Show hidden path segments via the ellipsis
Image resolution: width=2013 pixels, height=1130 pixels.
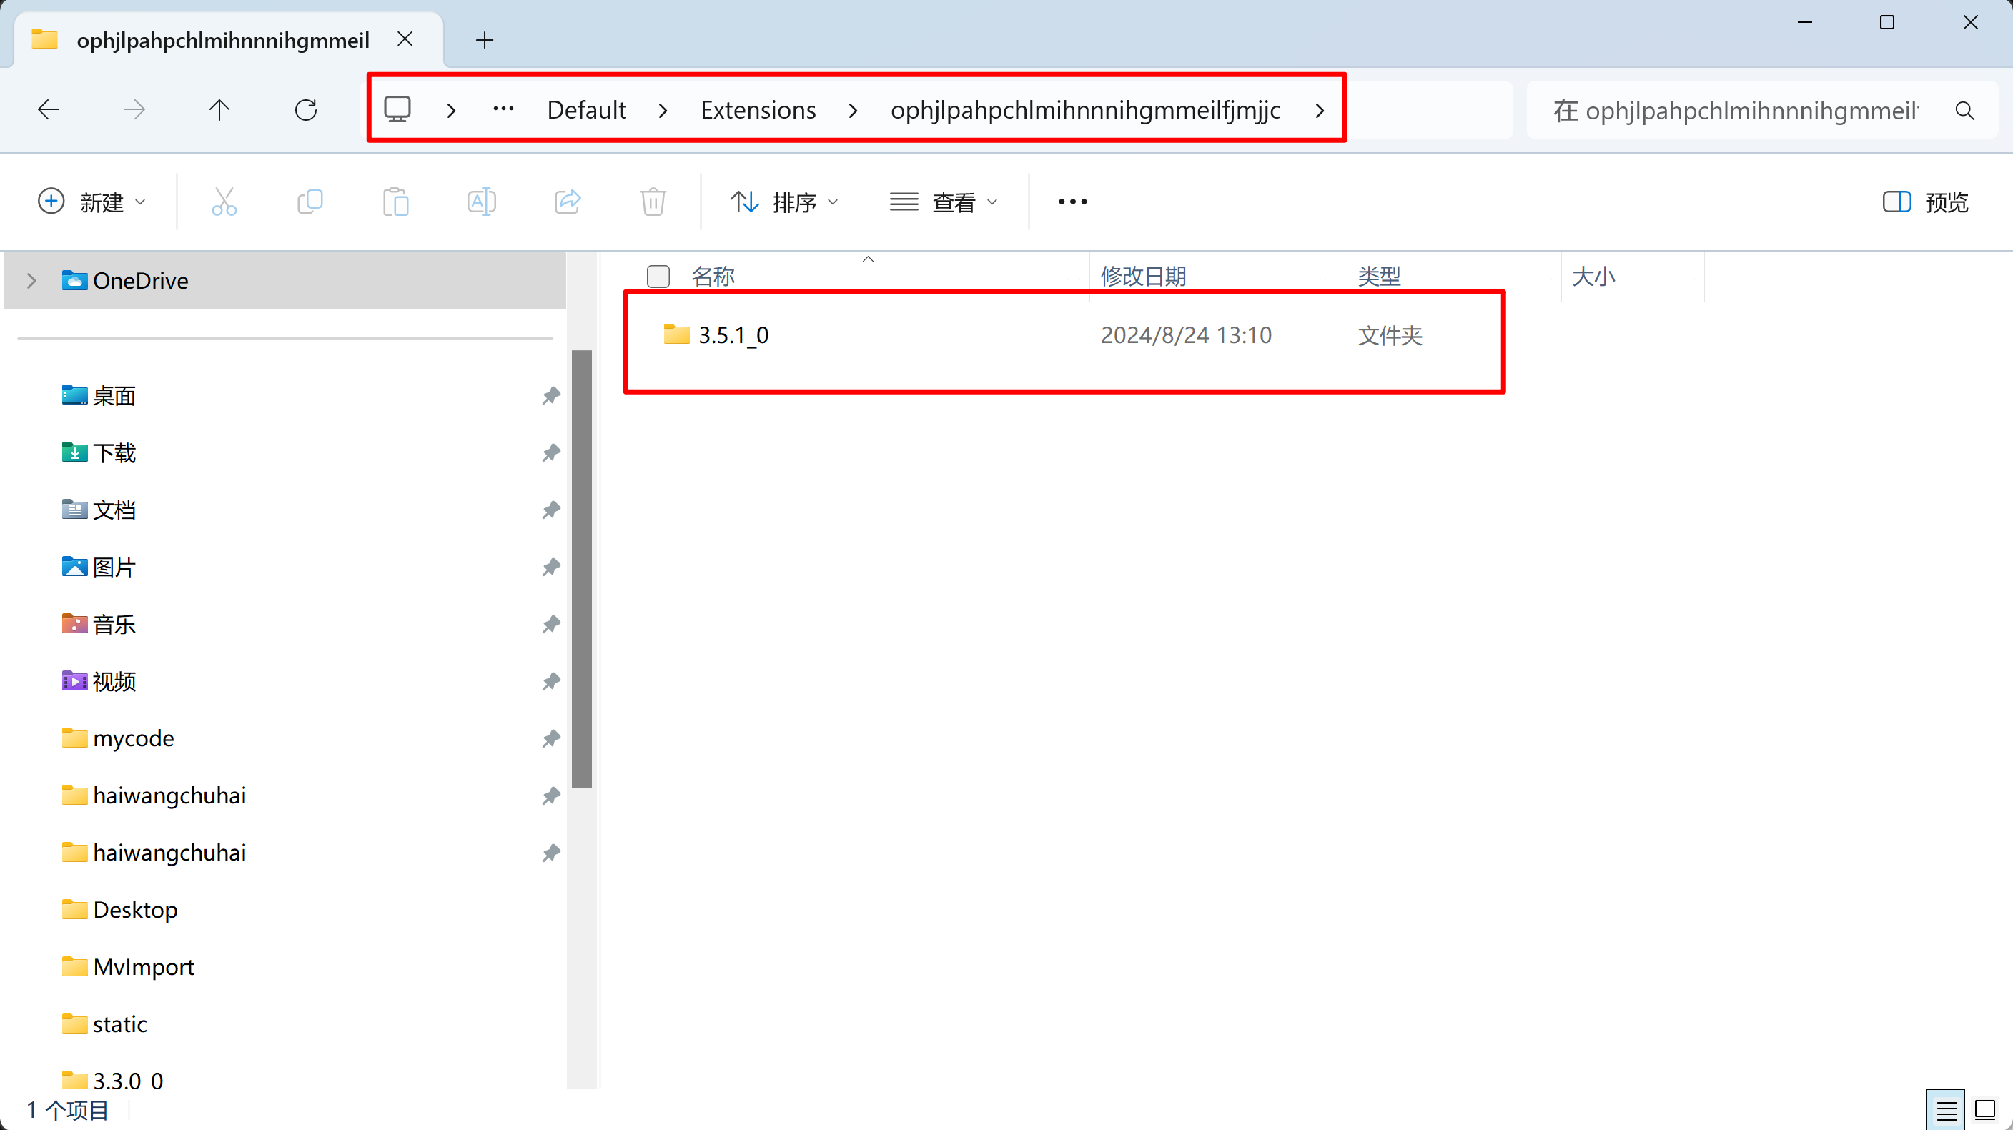click(x=503, y=109)
